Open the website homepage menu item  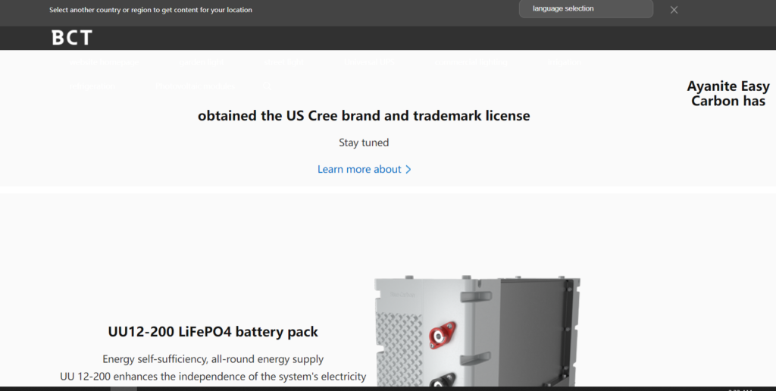(104, 62)
